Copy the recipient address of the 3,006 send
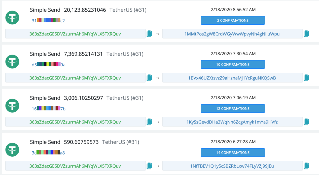319x175 pixels. coord(306,121)
